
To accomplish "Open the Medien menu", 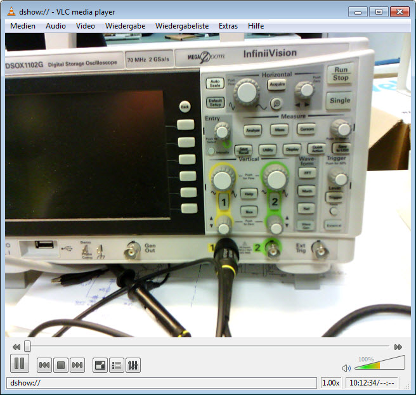I will pyautogui.click(x=23, y=26).
